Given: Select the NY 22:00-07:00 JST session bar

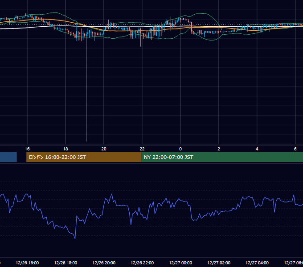Looking at the screenshot, I should [222, 157].
